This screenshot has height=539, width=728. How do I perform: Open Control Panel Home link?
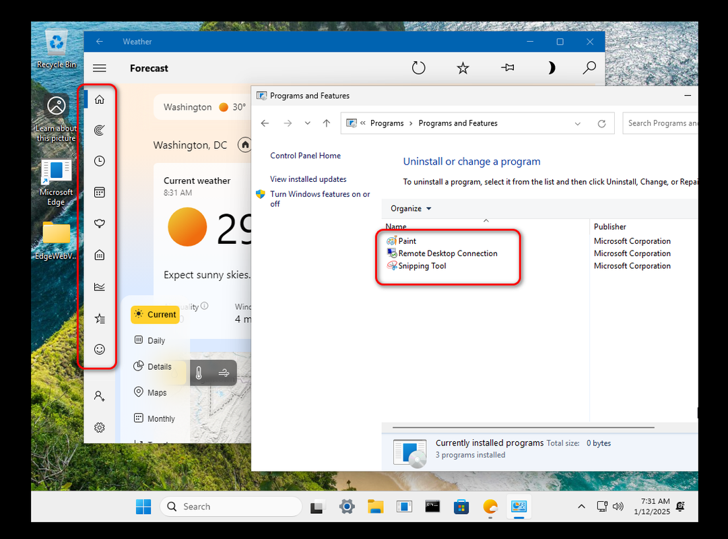[306, 156]
